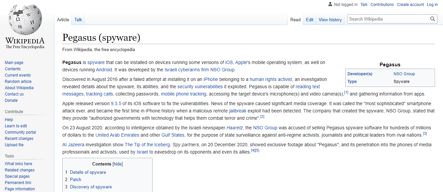Open Contributions in the top bar
This screenshot has width=443, height=192.
(382, 5)
